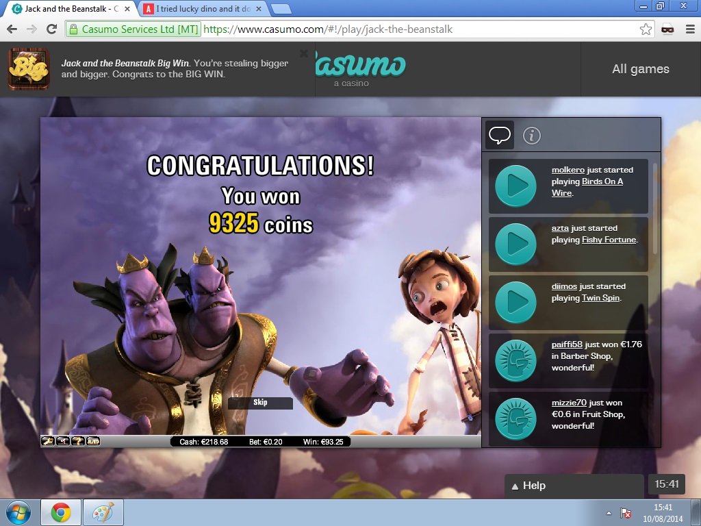This screenshot has height=526, width=701.
Task: Open a new browser tab
Action: 281,8
